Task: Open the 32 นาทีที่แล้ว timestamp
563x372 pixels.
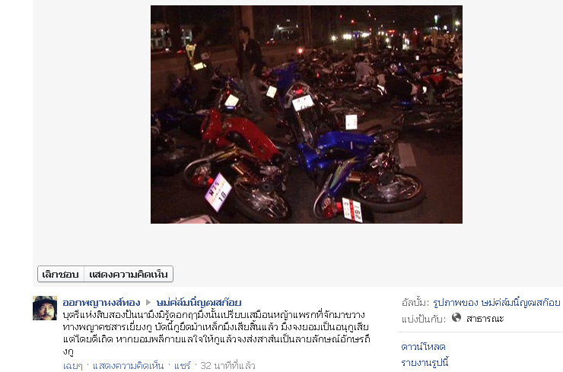Action: coord(227,366)
